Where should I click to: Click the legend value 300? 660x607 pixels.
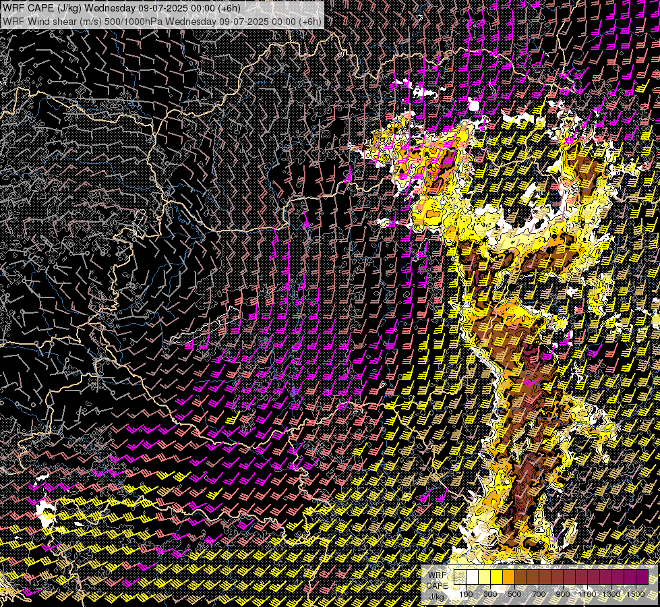click(x=490, y=594)
